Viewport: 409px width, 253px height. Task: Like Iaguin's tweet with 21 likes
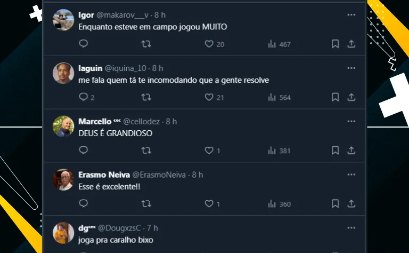coord(209,97)
